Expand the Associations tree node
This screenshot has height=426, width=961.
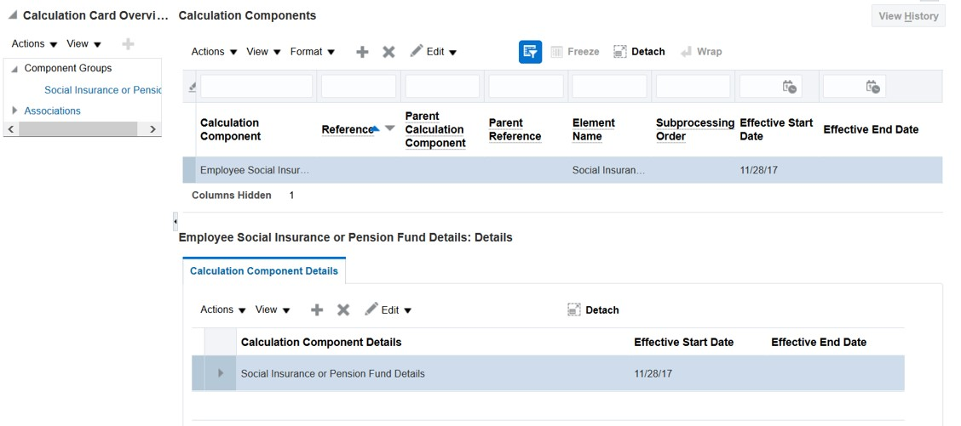pos(14,111)
